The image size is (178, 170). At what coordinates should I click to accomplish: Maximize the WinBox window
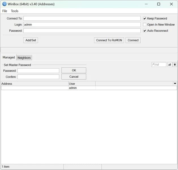[158, 4]
